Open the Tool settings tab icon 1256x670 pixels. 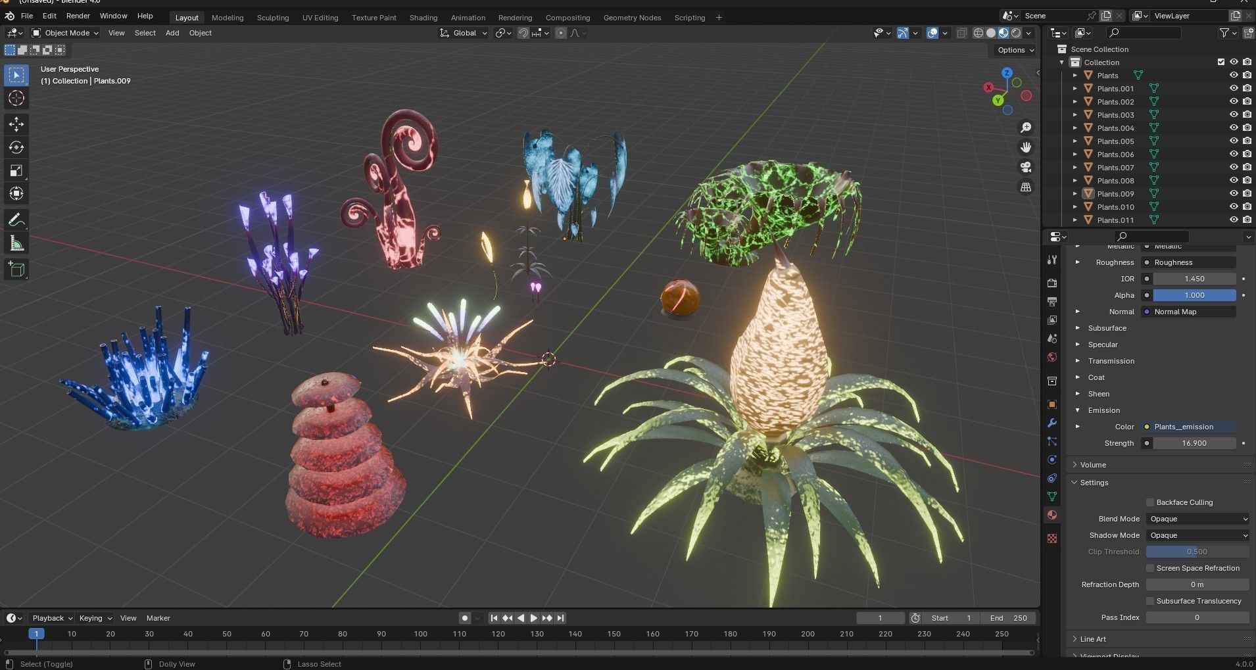[x=1052, y=260]
